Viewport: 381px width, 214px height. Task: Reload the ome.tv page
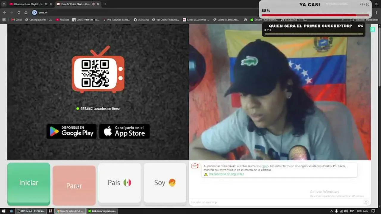tap(19, 12)
